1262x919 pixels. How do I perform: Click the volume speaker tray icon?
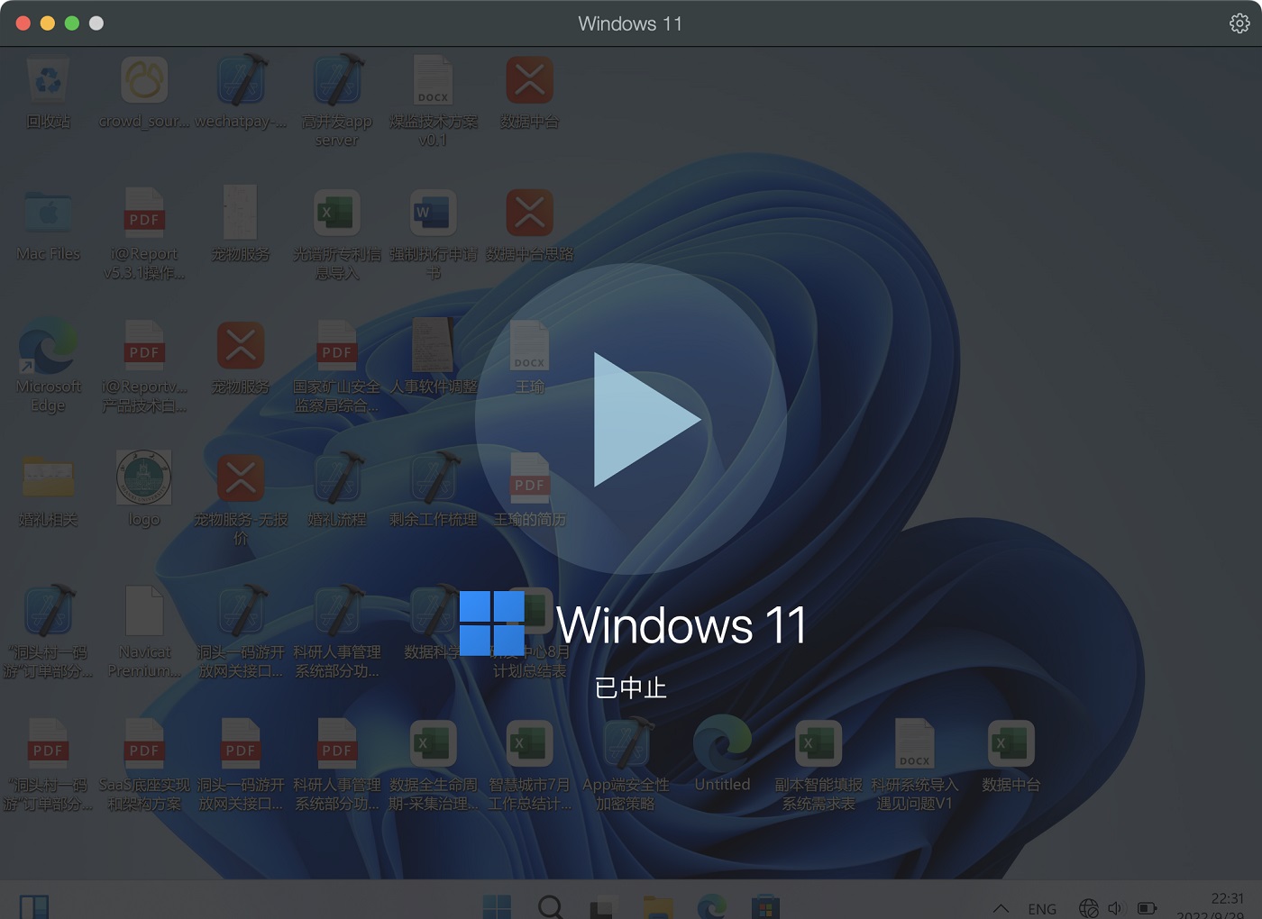point(1116,908)
